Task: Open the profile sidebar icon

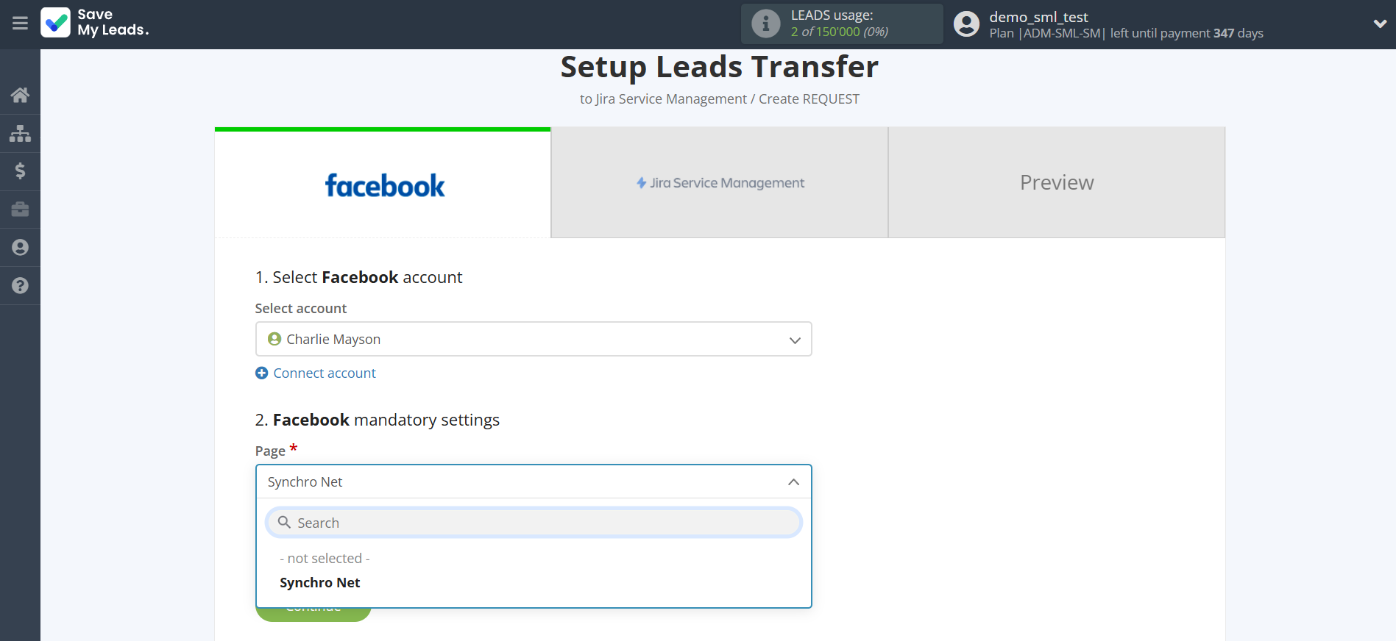Action: tap(20, 248)
